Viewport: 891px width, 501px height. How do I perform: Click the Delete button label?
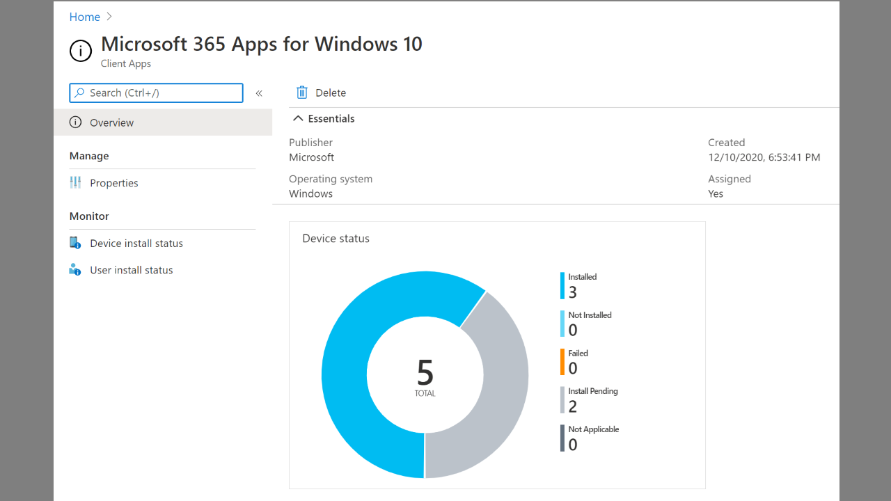331,93
